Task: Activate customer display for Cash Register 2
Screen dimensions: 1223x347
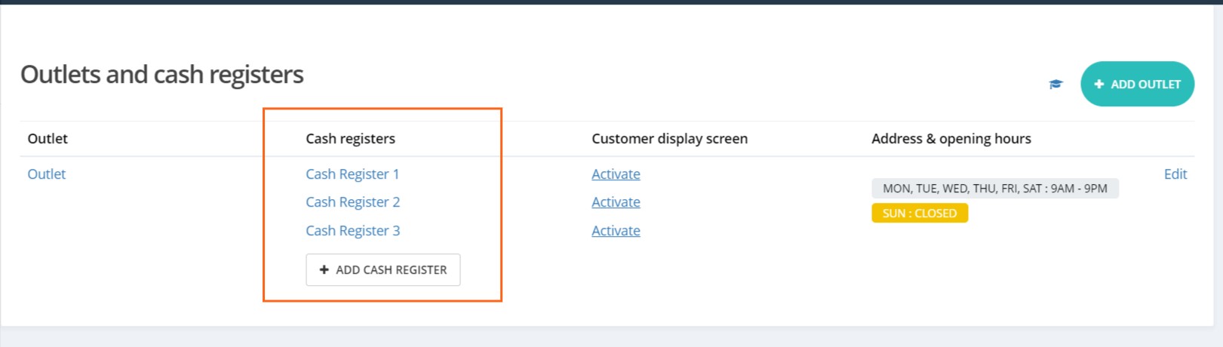Action: pyautogui.click(x=616, y=202)
